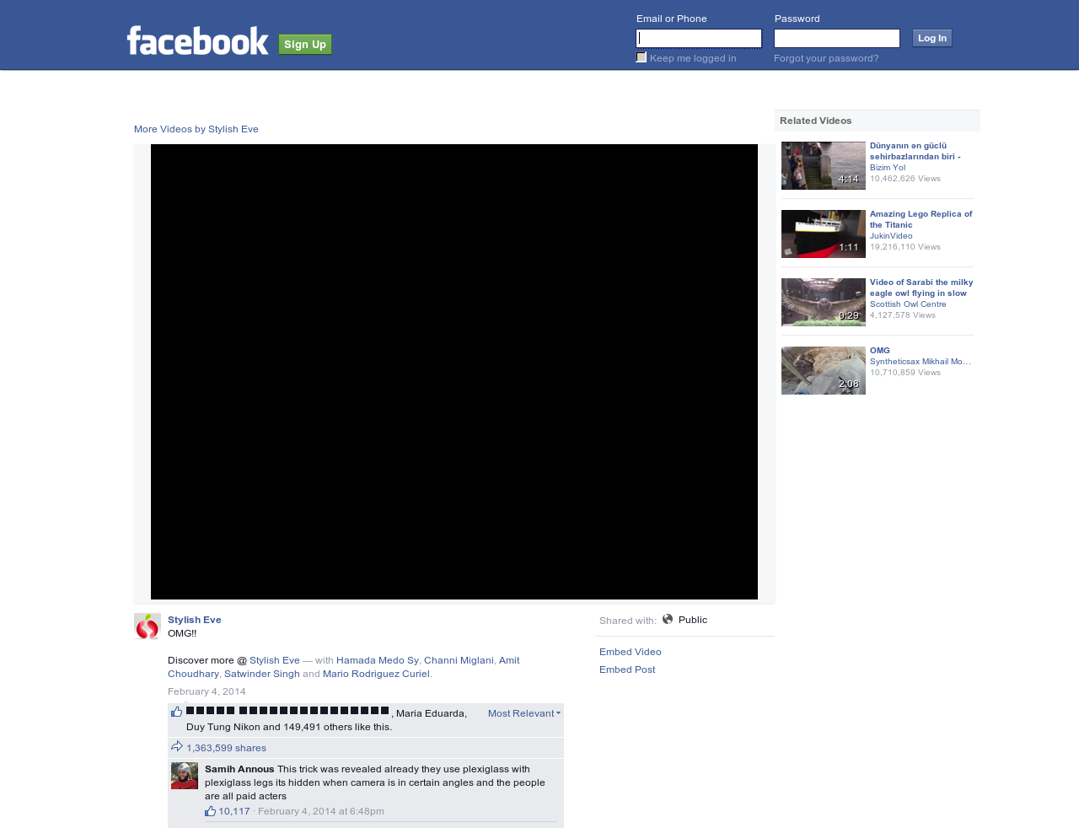
Task: Click the OMG!! post caption text
Action: tap(182, 633)
